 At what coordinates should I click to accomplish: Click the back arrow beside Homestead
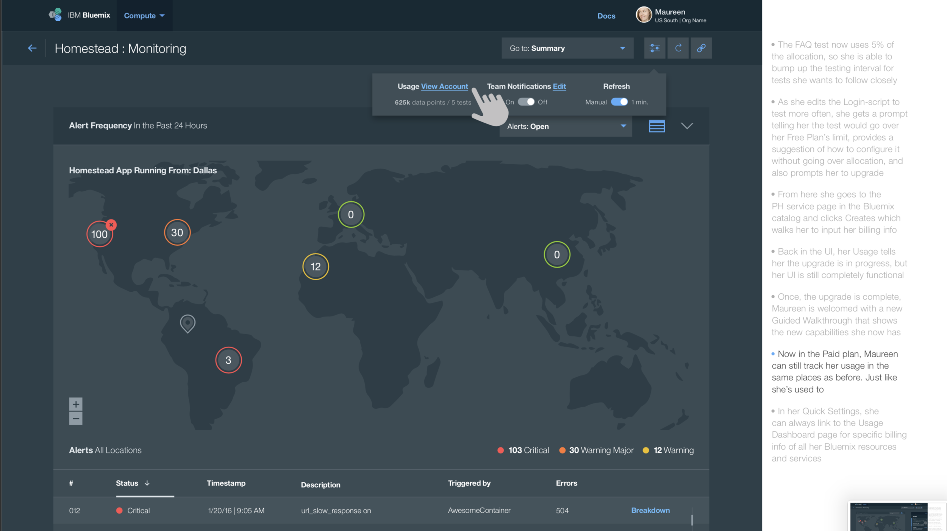(32, 48)
